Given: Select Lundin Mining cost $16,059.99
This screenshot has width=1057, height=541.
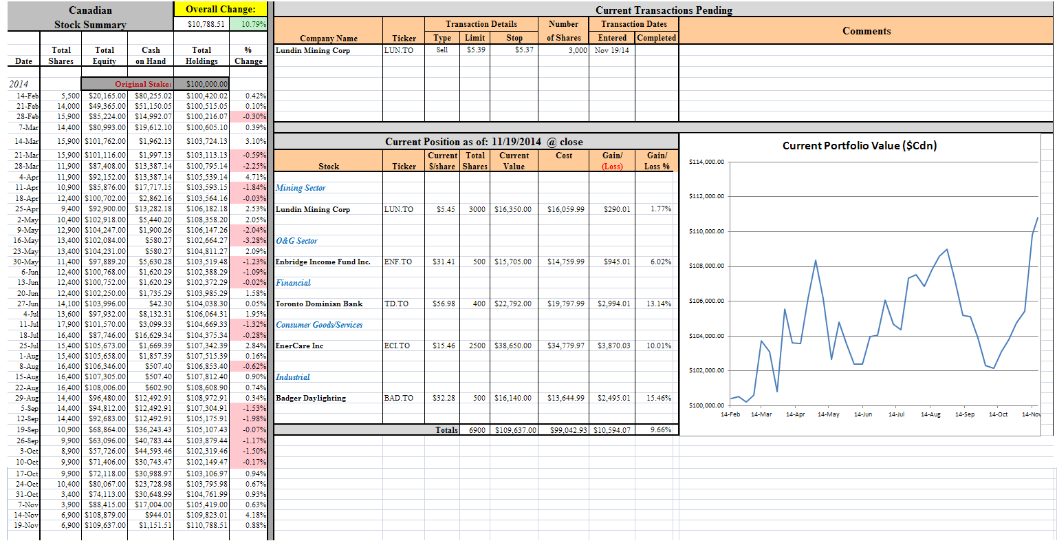Looking at the screenshot, I should click(x=566, y=209).
